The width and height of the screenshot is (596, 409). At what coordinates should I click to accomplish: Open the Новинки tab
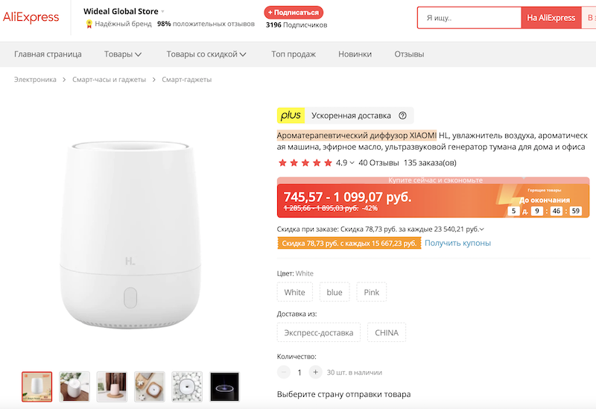pyautogui.click(x=355, y=54)
